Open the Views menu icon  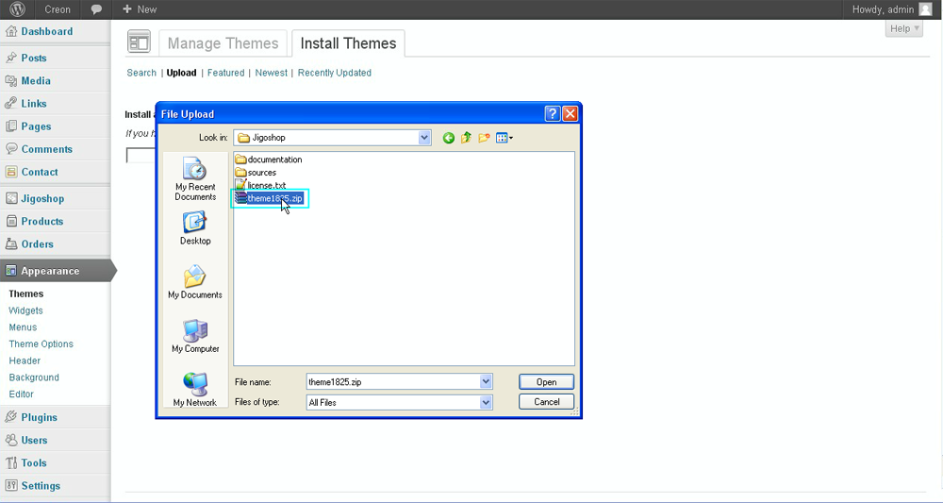click(505, 138)
